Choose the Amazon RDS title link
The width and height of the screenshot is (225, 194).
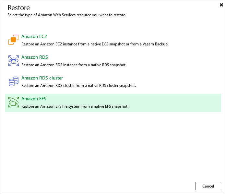(x=34, y=57)
